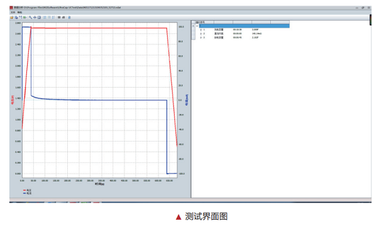Expand step 3 discharge capacity row
Screen dimensions: 377x226
click(x=201, y=38)
